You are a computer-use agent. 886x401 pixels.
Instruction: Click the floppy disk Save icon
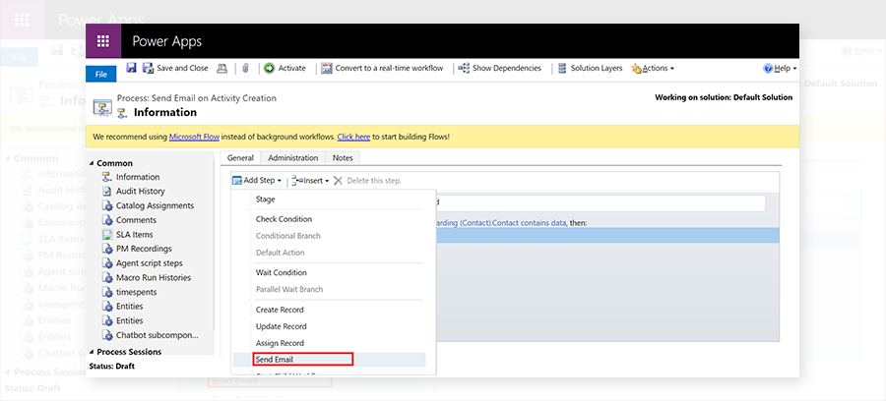click(x=131, y=68)
